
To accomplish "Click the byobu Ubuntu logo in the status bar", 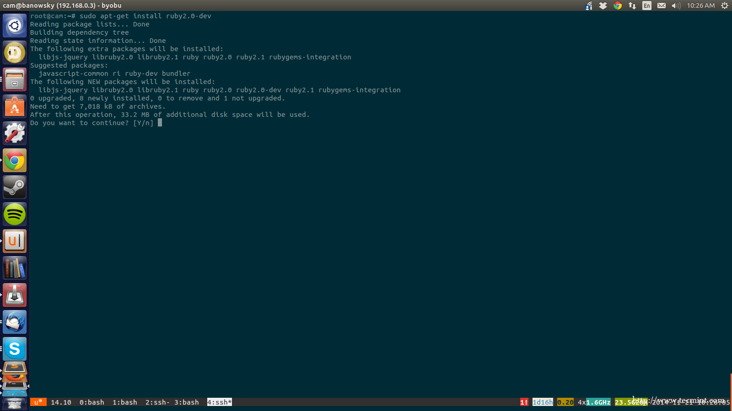I will (38, 402).
